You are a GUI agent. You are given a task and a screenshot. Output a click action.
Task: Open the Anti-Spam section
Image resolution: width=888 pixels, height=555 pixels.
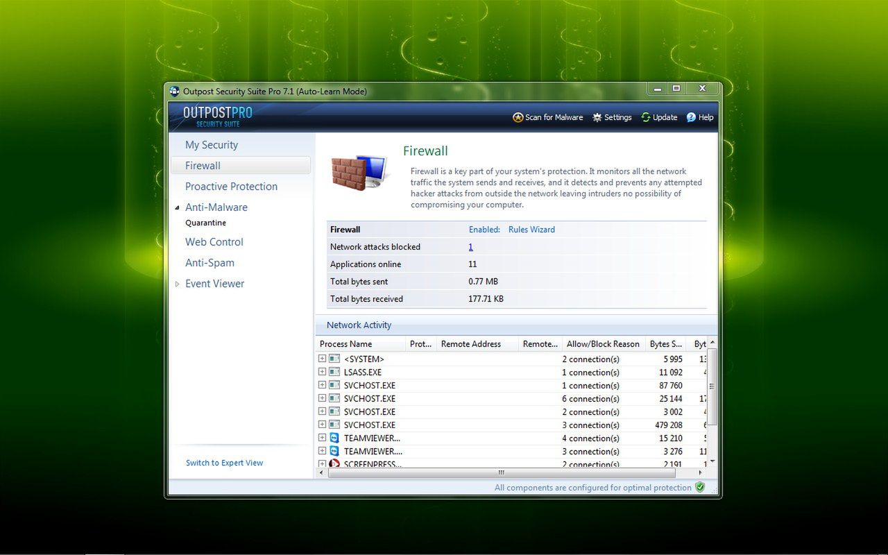pos(210,263)
